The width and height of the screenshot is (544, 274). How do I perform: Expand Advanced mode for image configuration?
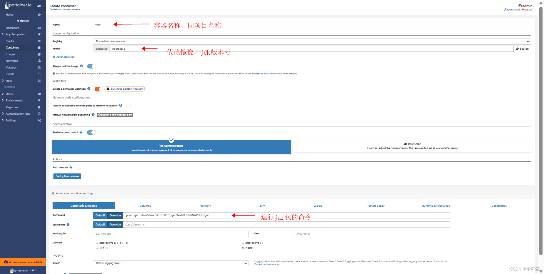pos(63,57)
